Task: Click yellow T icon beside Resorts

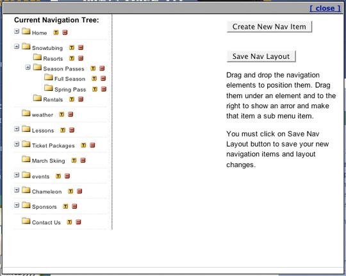Action: coord(72,58)
